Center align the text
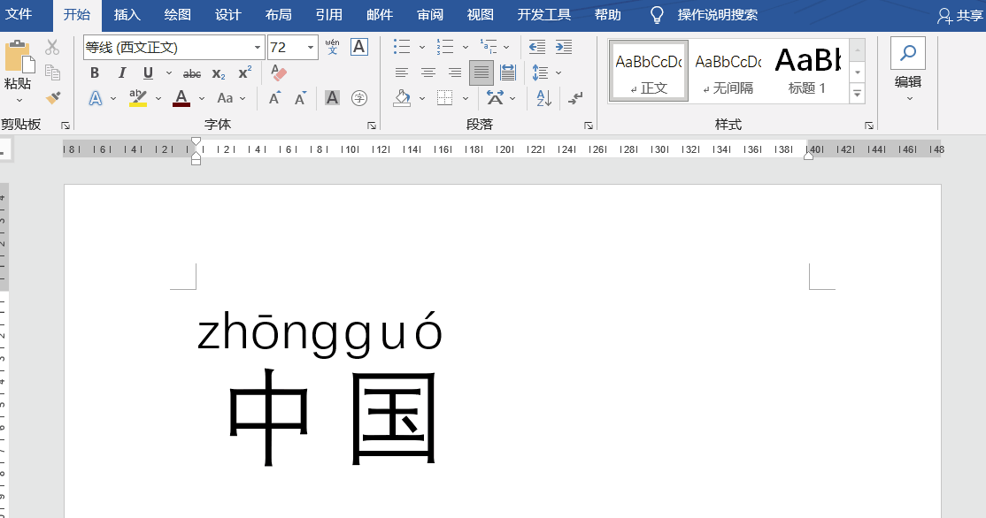The height and width of the screenshot is (518, 986). coord(428,72)
